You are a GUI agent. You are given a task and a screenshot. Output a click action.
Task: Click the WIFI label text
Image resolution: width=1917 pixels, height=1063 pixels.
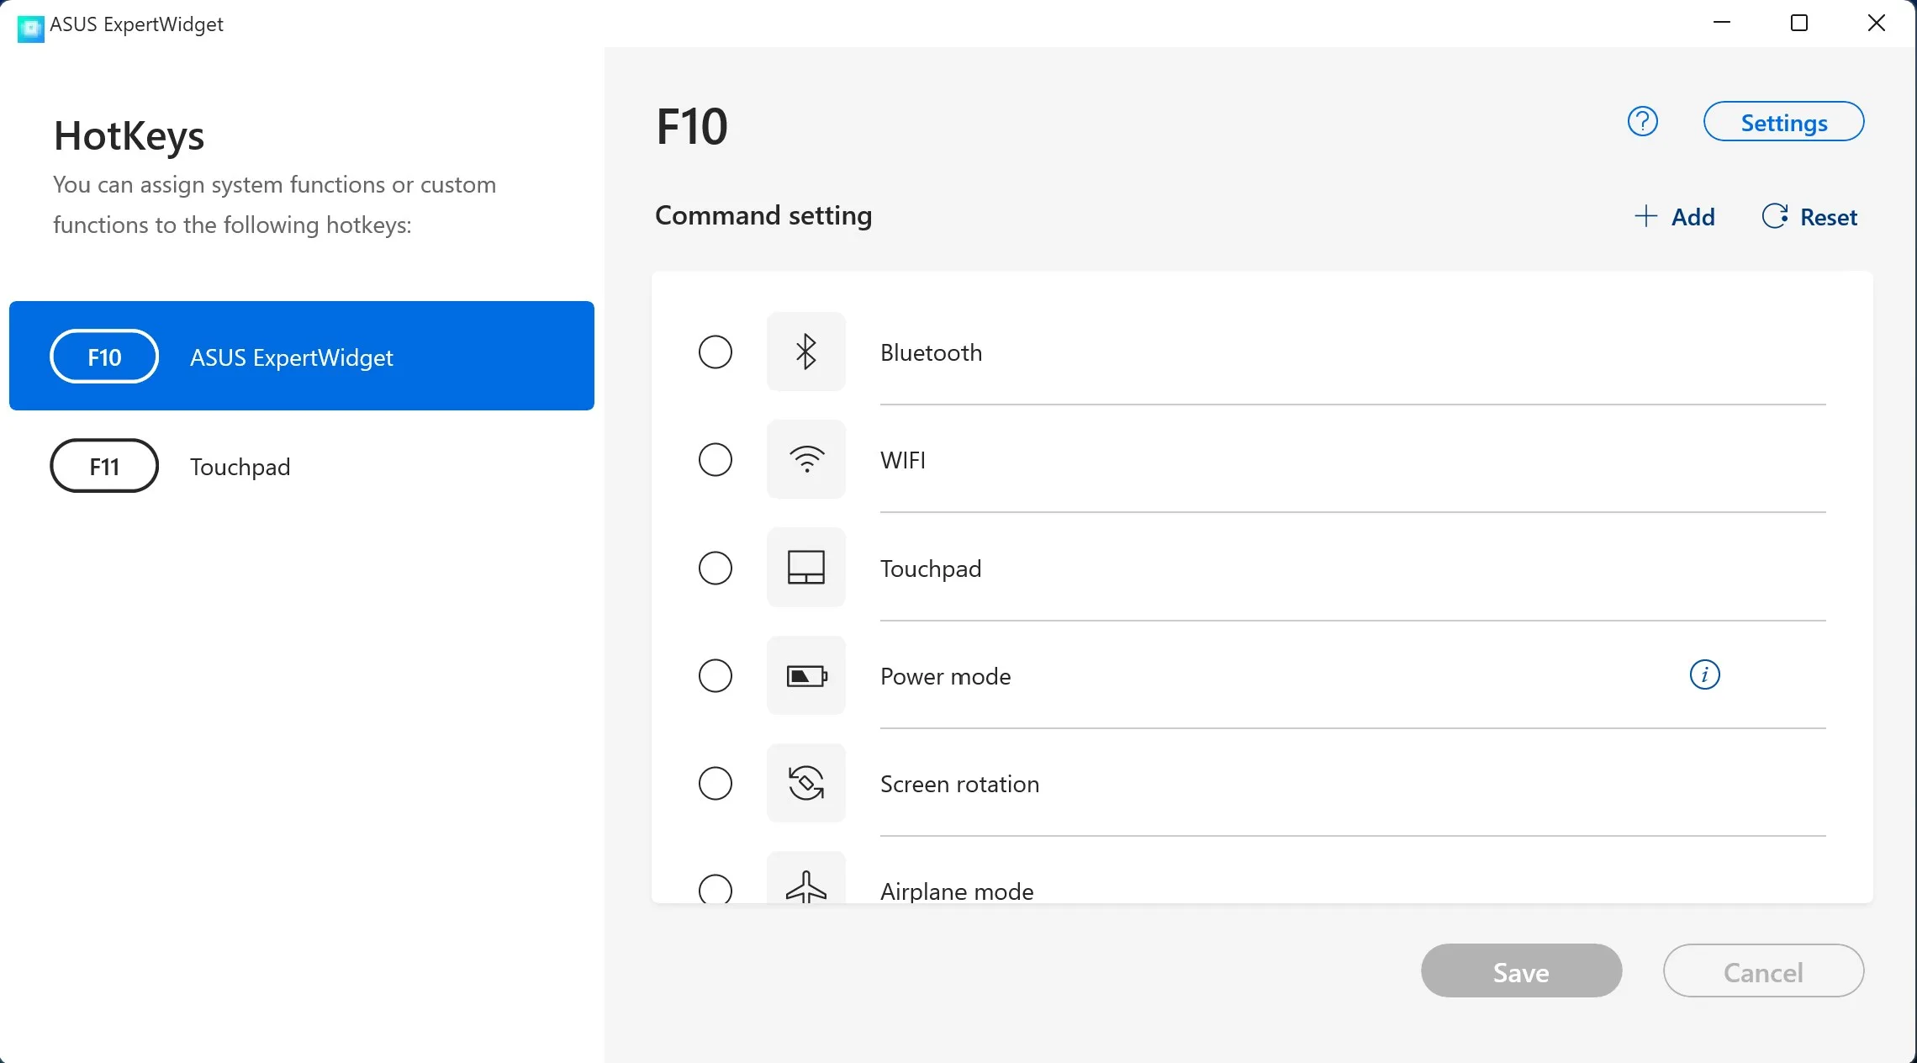click(903, 460)
